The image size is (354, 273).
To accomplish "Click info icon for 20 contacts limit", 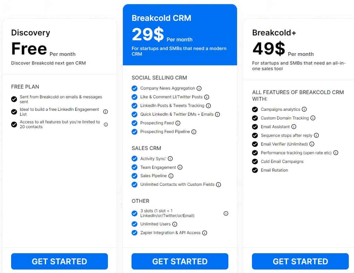I will point(106,124).
